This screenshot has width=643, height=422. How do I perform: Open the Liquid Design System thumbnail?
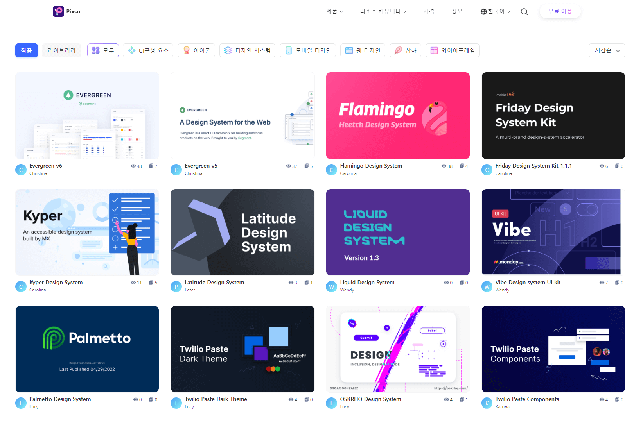pyautogui.click(x=398, y=232)
